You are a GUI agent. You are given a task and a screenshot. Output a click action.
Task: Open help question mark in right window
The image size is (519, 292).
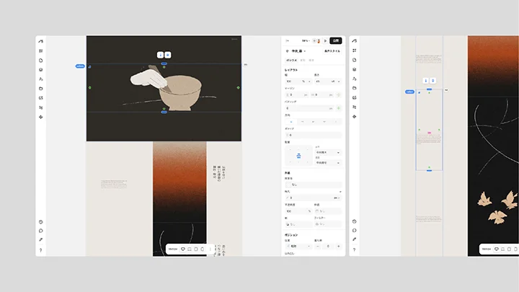354,250
